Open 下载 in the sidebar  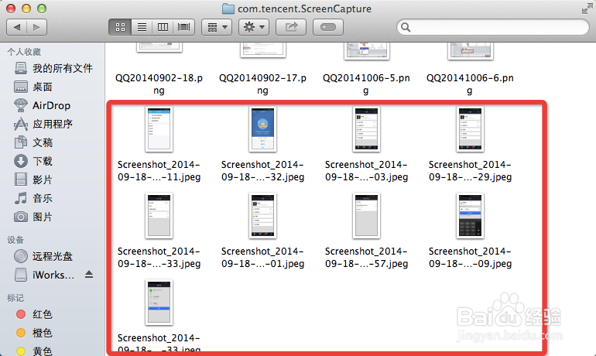coord(33,162)
